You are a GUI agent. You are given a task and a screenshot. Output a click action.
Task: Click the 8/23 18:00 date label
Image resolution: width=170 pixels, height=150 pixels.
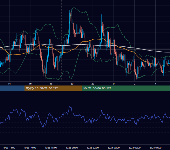point(51,147)
